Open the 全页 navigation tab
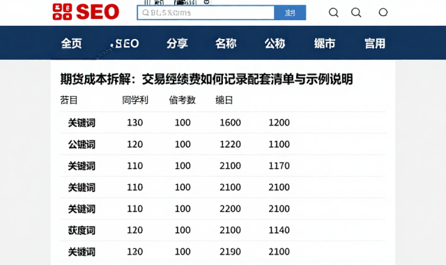This screenshot has height=265, width=446. (71, 43)
